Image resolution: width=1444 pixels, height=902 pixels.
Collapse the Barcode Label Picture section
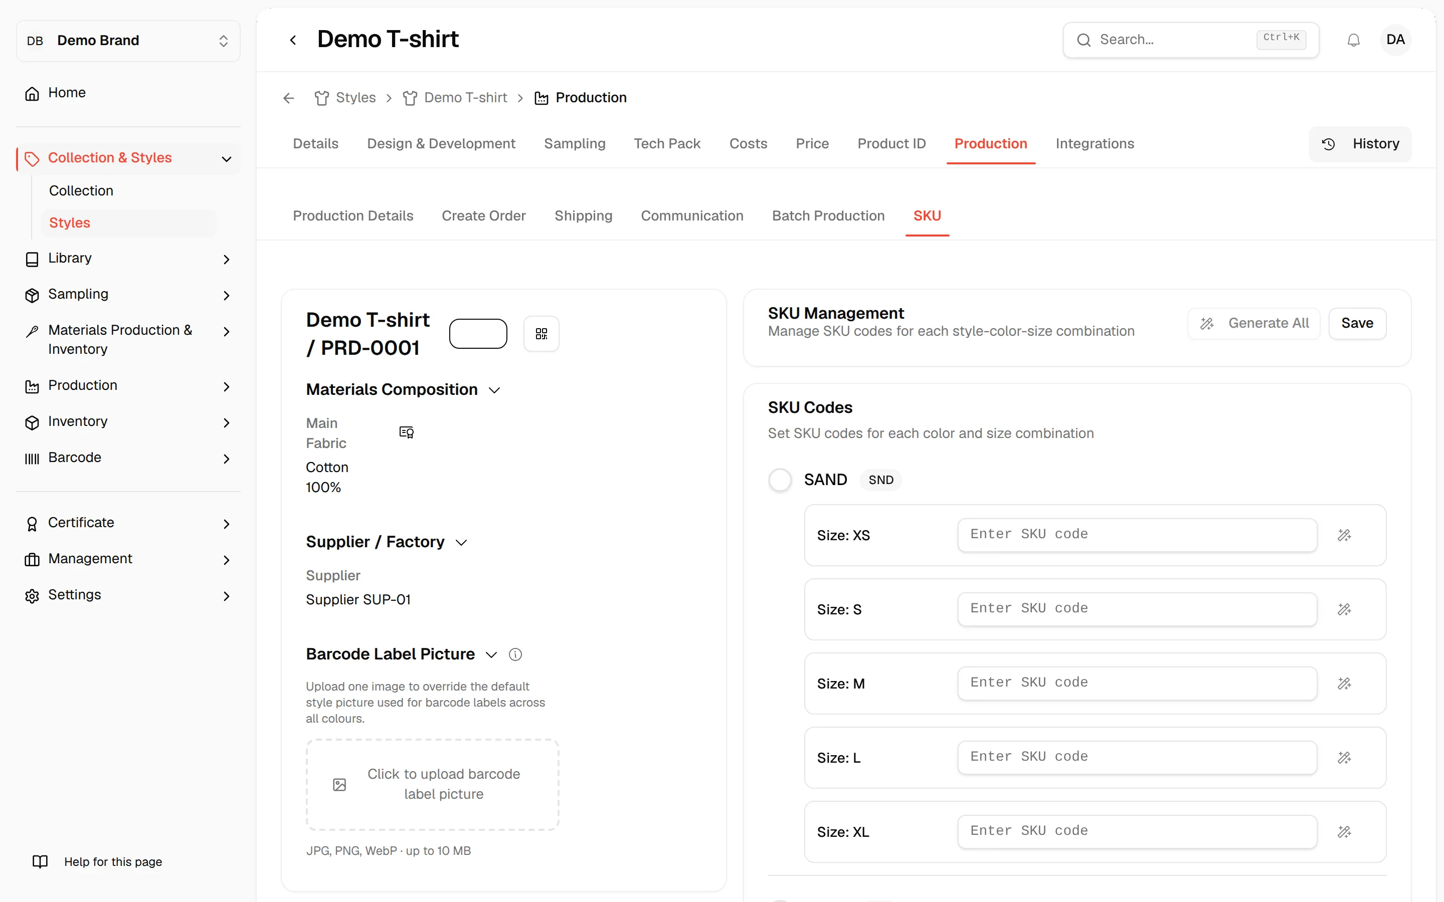coord(491,654)
